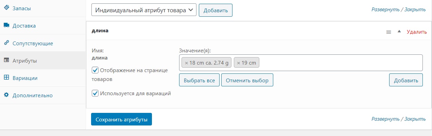Viewport: 432px width, 136px height.
Task: Uncheck Используется для вариаций checkbox
Action: pyautogui.click(x=95, y=93)
